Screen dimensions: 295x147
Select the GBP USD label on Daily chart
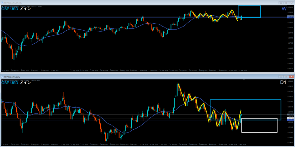click(10, 83)
